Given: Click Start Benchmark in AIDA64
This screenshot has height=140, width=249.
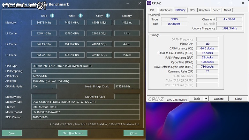Looking at the screenshot, I should pyautogui.click(x=73, y=133).
